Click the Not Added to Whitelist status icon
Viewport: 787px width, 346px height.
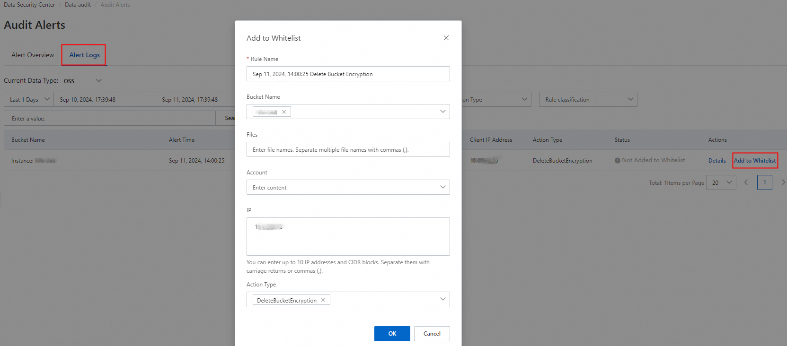pyautogui.click(x=617, y=161)
